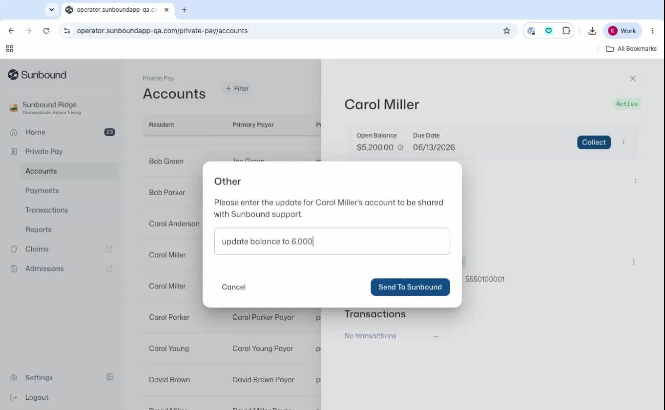
Task: Go to Home in the sidebar
Action: point(35,132)
